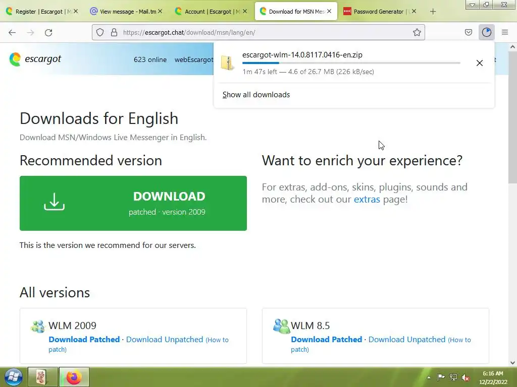Close the Register | Escargot tab
This screenshot has width=517, height=387.
click(76, 11)
